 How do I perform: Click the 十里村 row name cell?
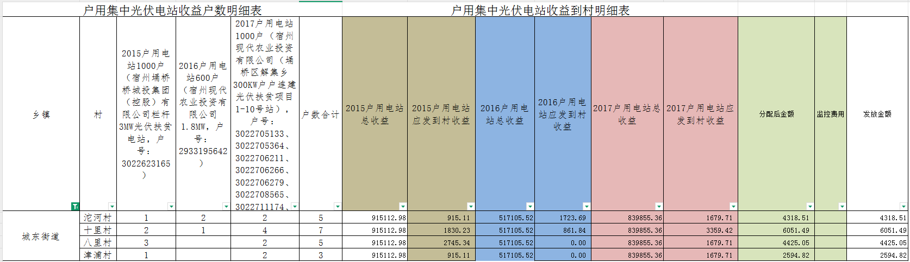pyautogui.click(x=98, y=230)
